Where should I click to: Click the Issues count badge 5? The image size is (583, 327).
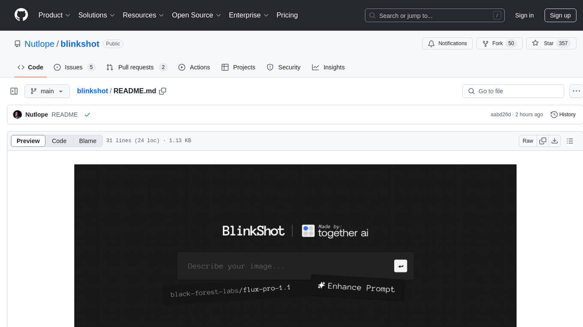[91, 67]
